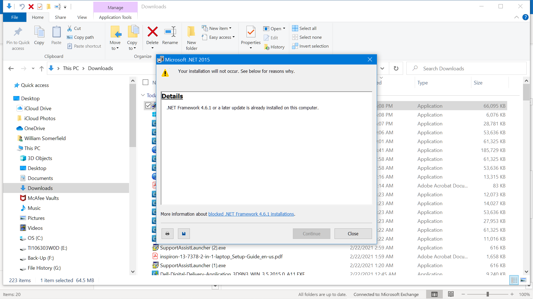Click the Paste clipboard icon
This screenshot has height=299, width=533.
pos(56,32)
